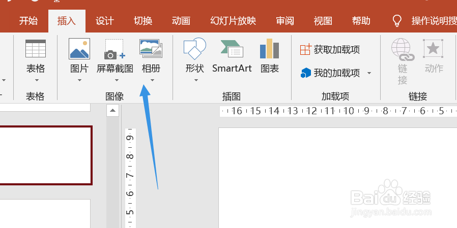Click the 形状 shapes icon
The width and height of the screenshot is (457, 228).
[x=195, y=48]
